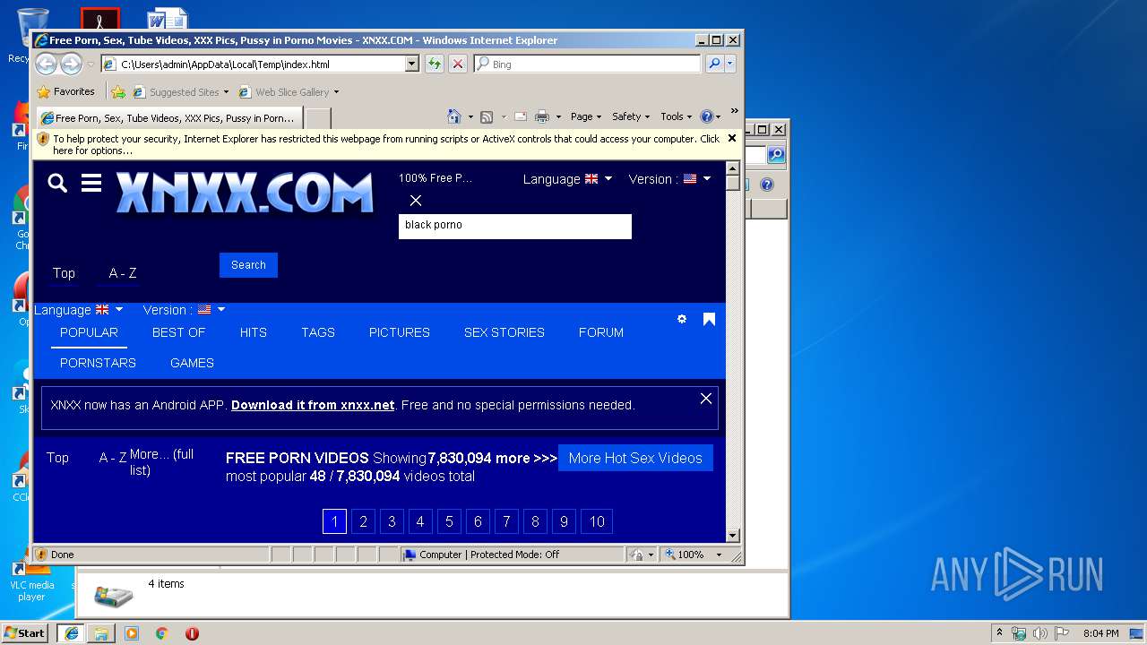Show more command bar items chevron
The image size is (1147, 645).
coord(734,112)
